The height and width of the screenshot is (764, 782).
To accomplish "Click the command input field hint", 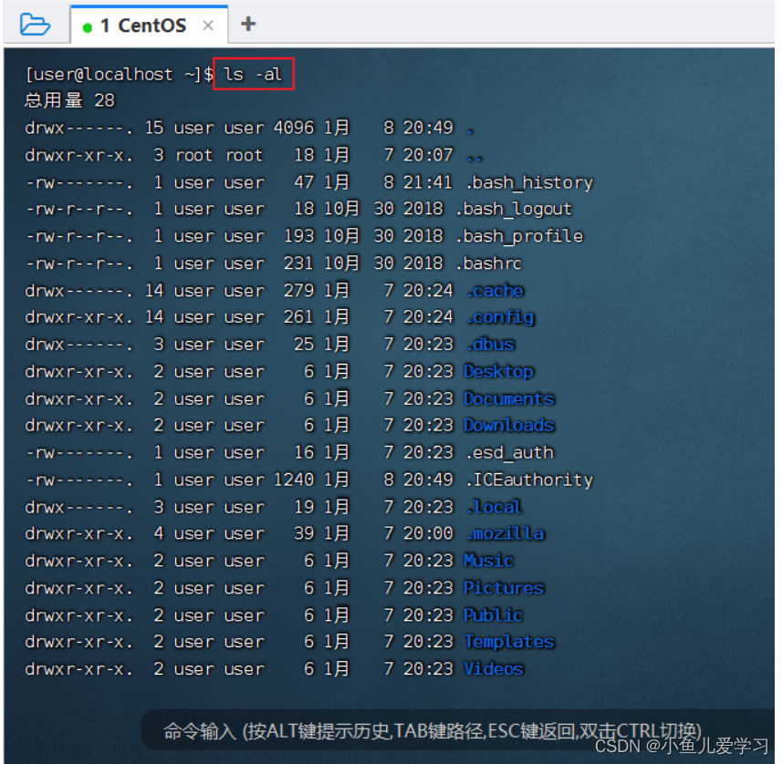I will [433, 731].
